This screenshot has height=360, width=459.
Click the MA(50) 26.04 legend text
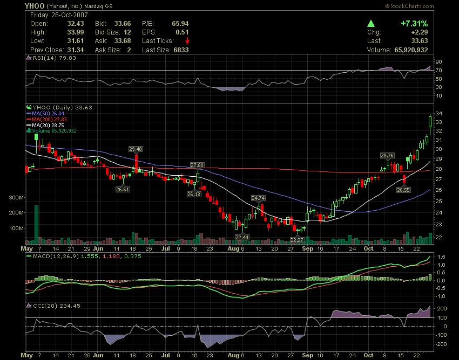coord(48,113)
